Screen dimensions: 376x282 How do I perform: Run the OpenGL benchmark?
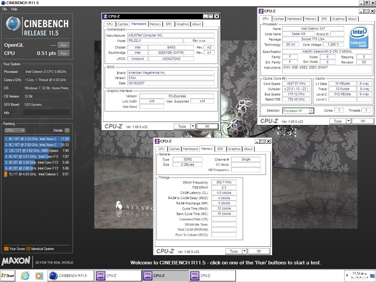click(x=64, y=45)
